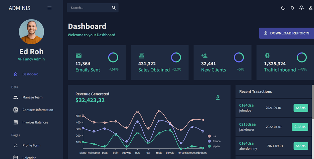Click the search magnifier icon
The height and width of the screenshot is (159, 314).
114,8
